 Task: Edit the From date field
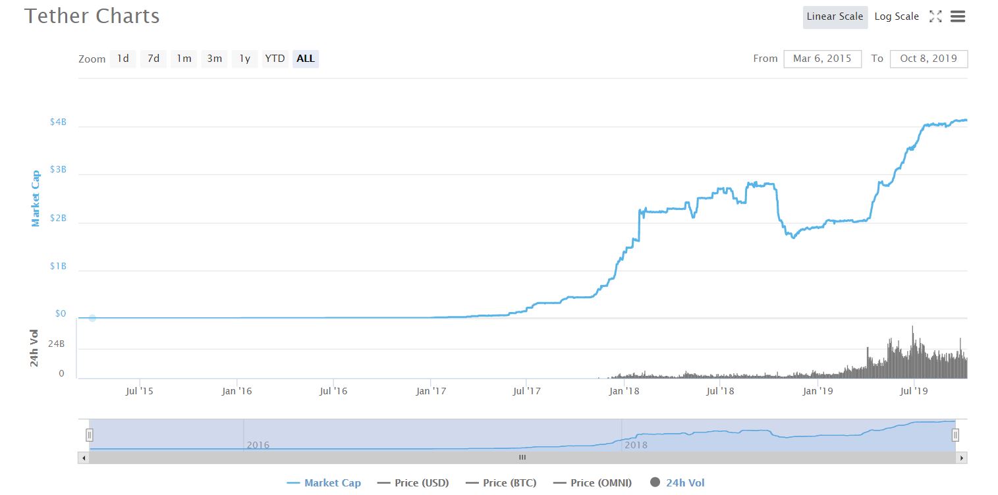pos(822,59)
